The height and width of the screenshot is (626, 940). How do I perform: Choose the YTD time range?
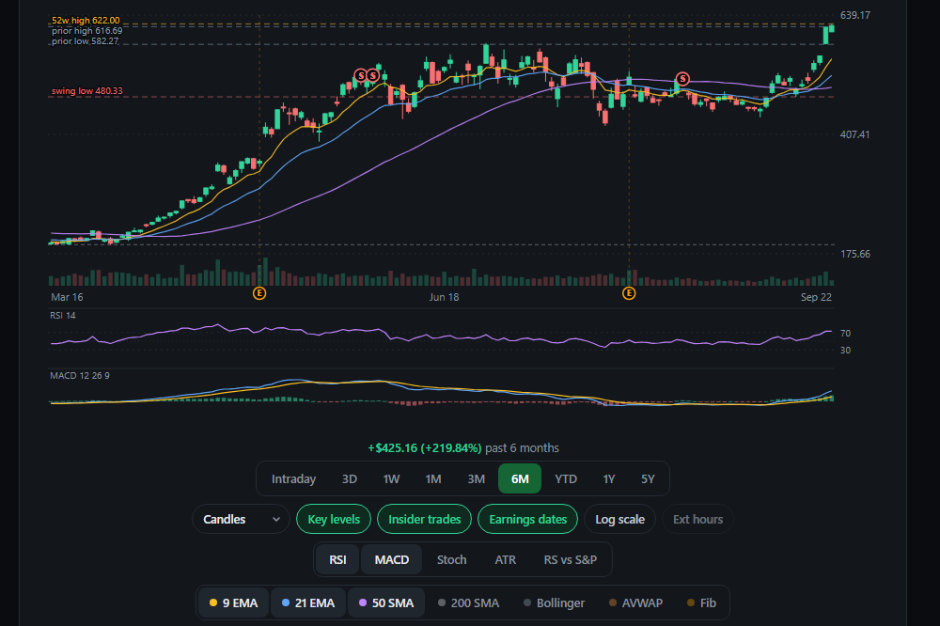[565, 478]
